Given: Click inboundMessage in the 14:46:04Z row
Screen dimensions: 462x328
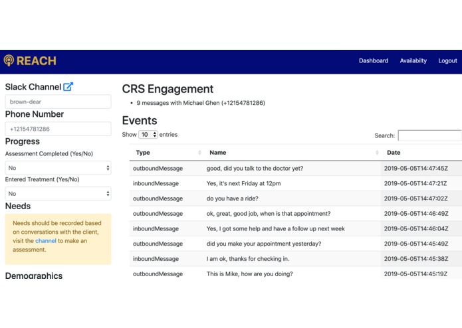Looking at the screenshot, I should (x=156, y=228).
